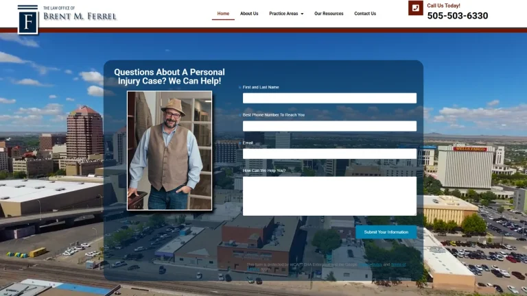Select the Email input field
The height and width of the screenshot is (296, 527).
tap(329, 153)
